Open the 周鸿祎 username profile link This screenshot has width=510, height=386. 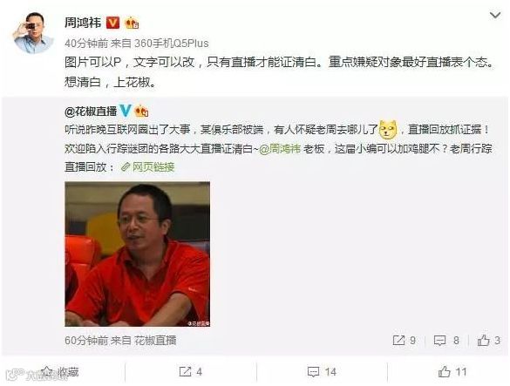tap(83, 23)
